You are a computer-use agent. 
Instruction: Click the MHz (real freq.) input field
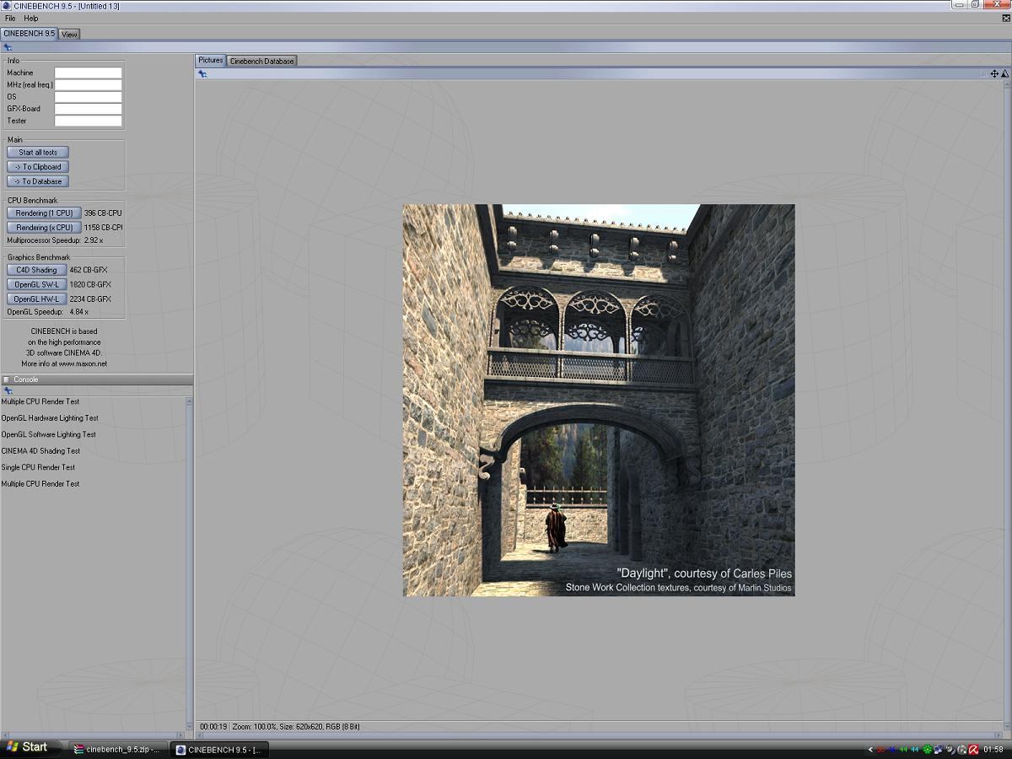pos(89,85)
